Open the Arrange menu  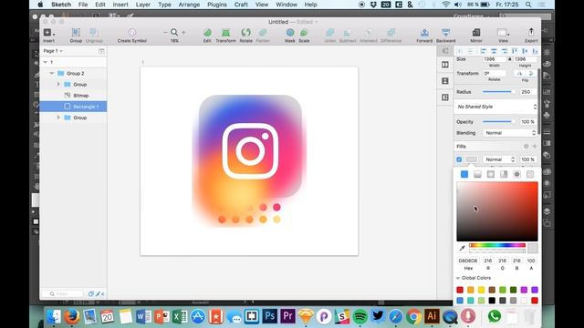pos(189,5)
